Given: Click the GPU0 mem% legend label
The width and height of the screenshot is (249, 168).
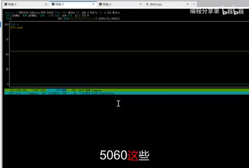Looking at the screenshot, I should pyautogui.click(x=16, y=28).
